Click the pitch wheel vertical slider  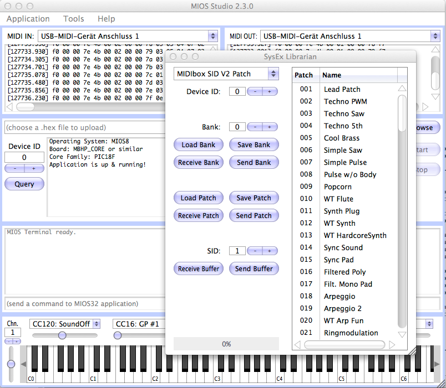[x=11, y=364]
